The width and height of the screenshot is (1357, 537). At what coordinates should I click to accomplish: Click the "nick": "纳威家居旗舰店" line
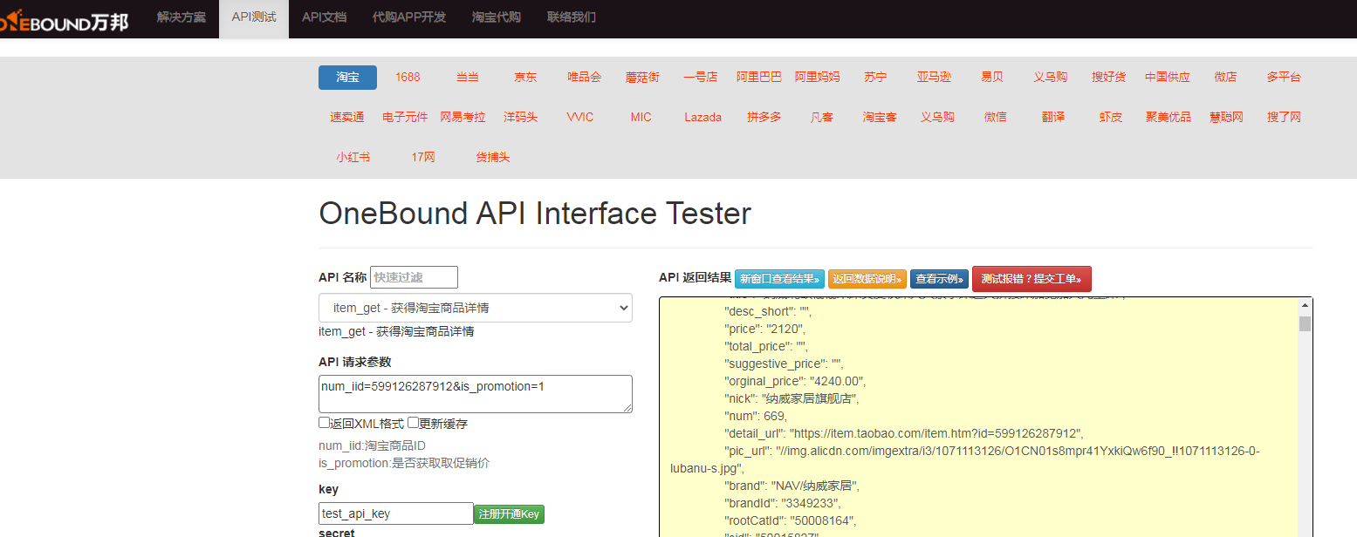click(792, 398)
